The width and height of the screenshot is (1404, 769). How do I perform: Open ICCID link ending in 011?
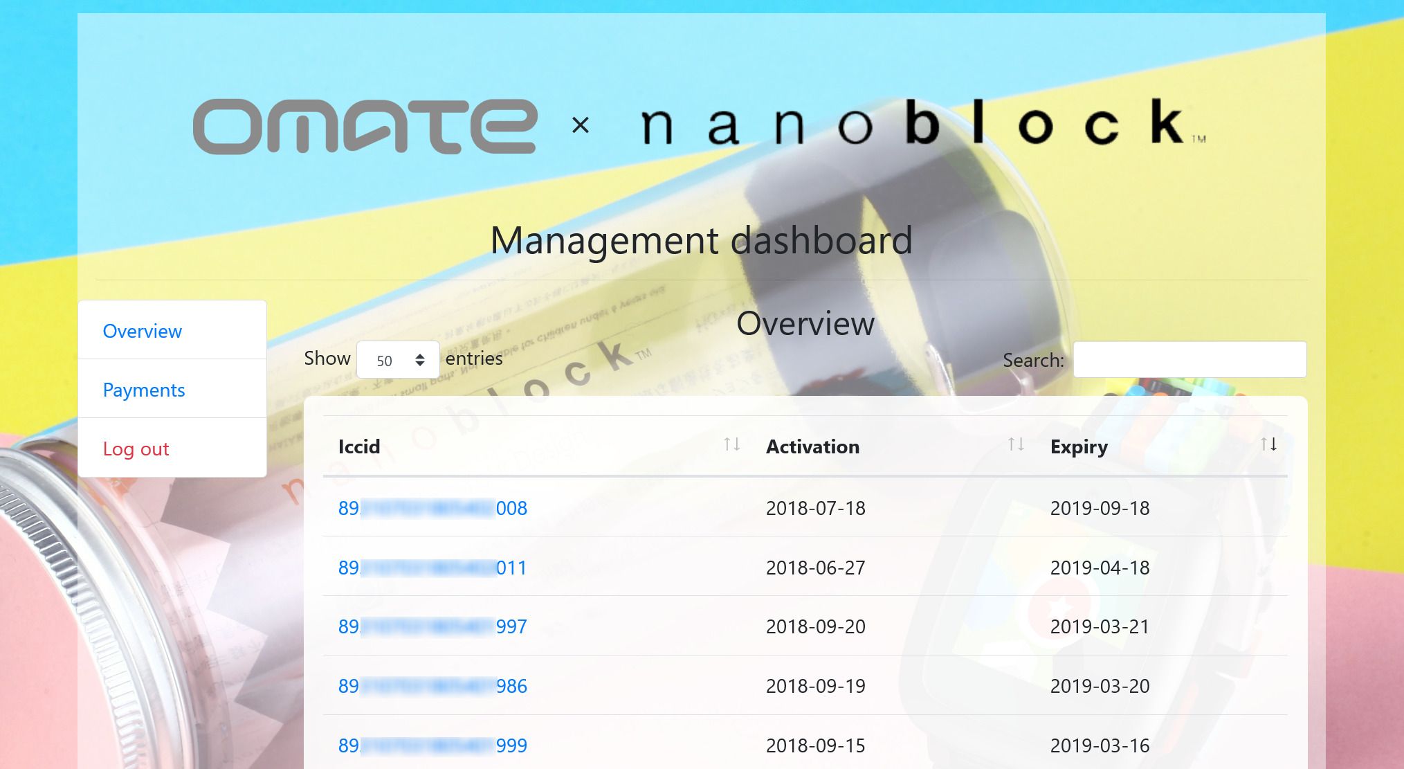[x=432, y=568]
